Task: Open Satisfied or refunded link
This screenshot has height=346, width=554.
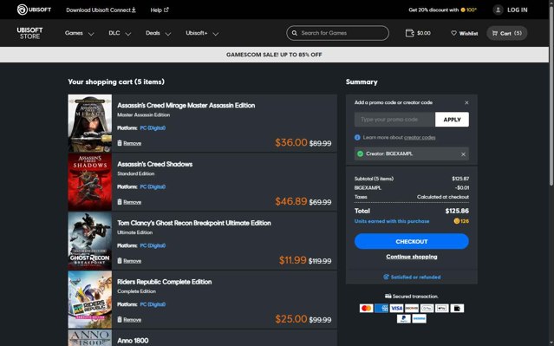Action: [x=412, y=277]
